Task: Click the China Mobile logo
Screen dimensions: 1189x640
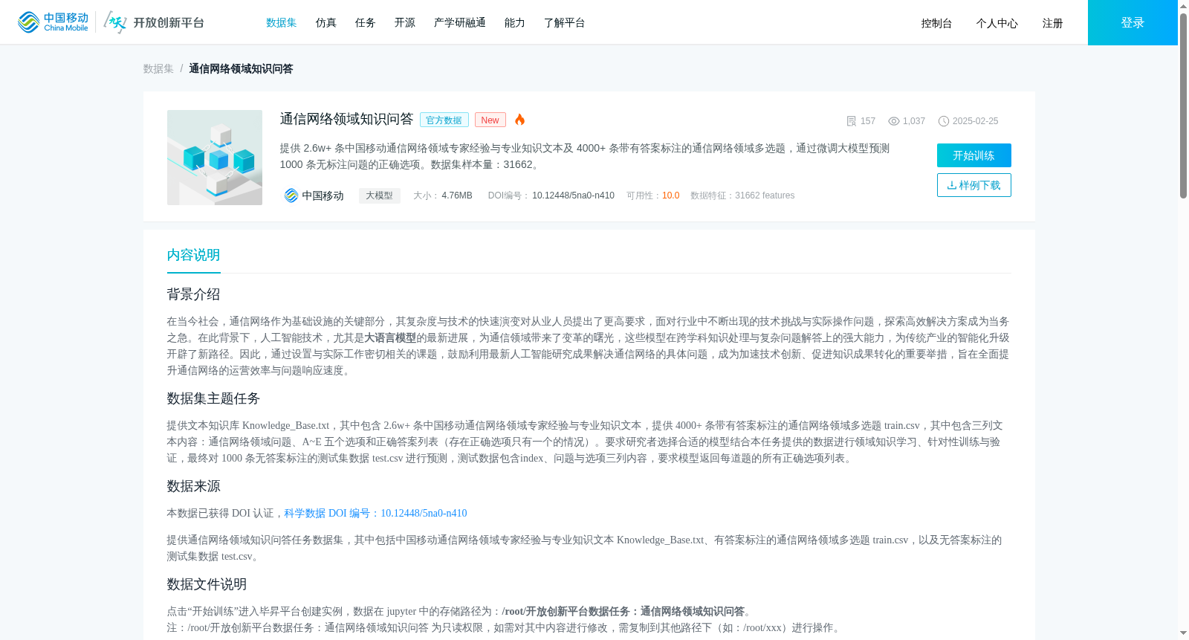Action: click(x=53, y=22)
